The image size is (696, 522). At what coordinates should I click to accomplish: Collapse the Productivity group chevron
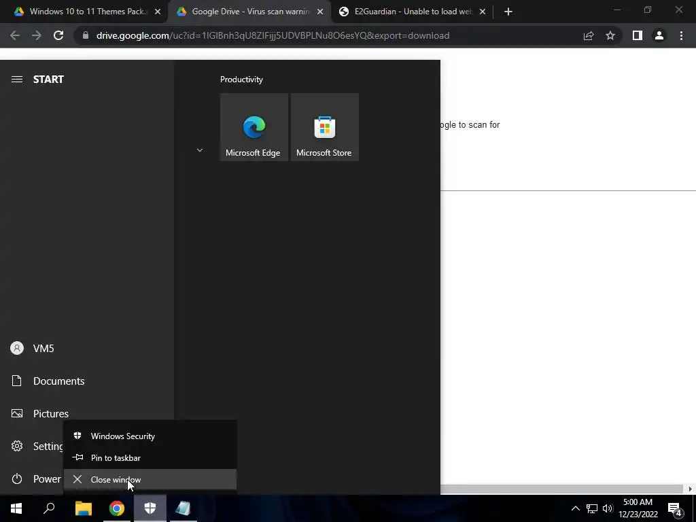pyautogui.click(x=200, y=150)
